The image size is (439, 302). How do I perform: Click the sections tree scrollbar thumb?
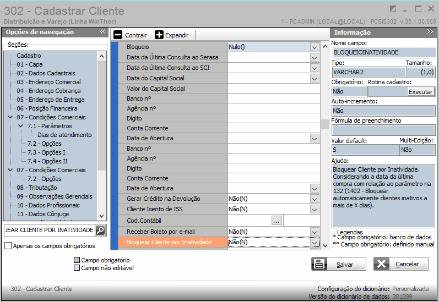point(101,115)
